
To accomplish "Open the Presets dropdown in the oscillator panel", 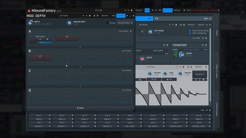I will click(x=143, y=25).
